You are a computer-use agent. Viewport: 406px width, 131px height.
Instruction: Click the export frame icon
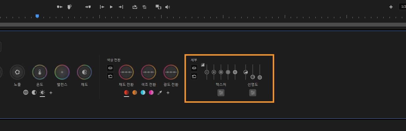coord(135,7)
